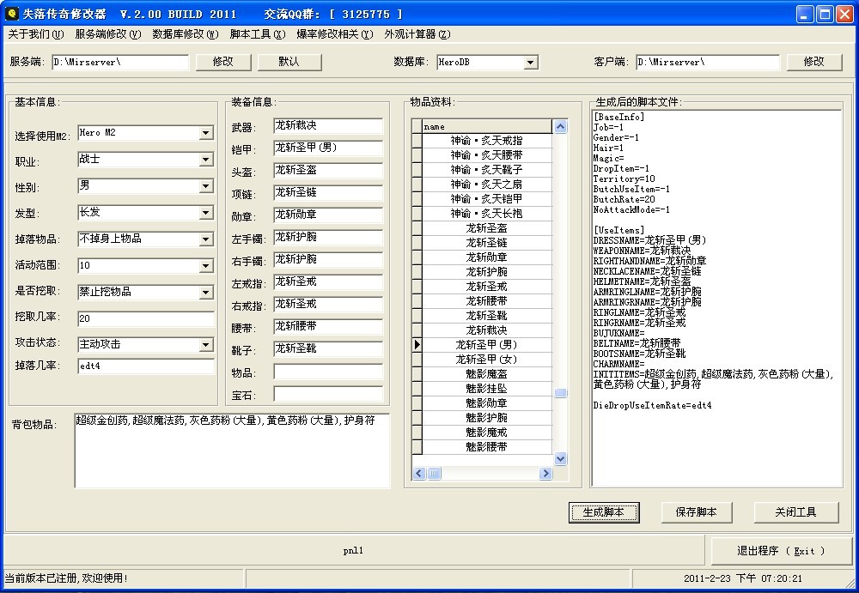Expand the 攻击状态 dropdown
Screen dimensions: 859x593
point(206,345)
